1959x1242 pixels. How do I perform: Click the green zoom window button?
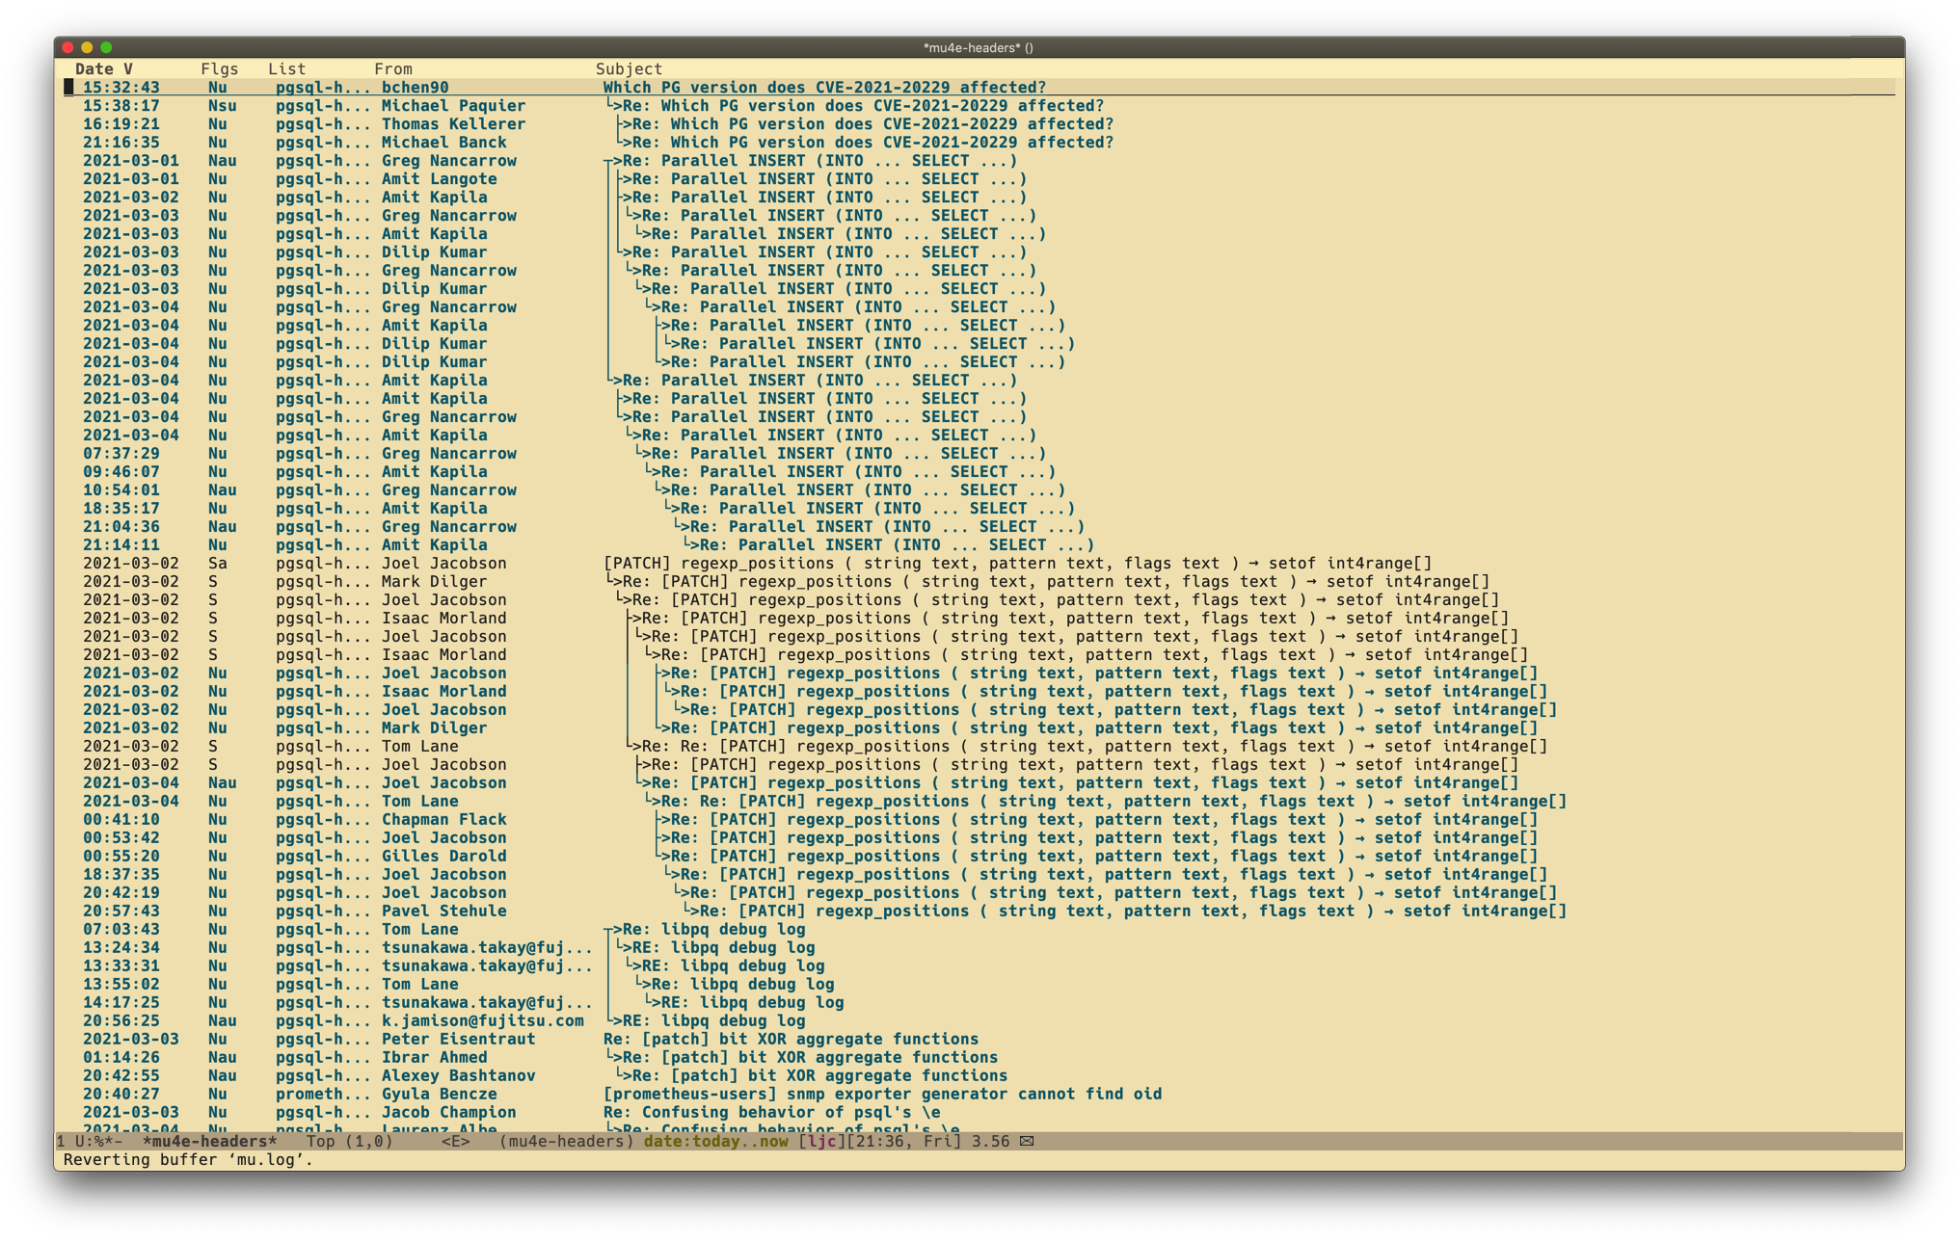click(x=106, y=47)
